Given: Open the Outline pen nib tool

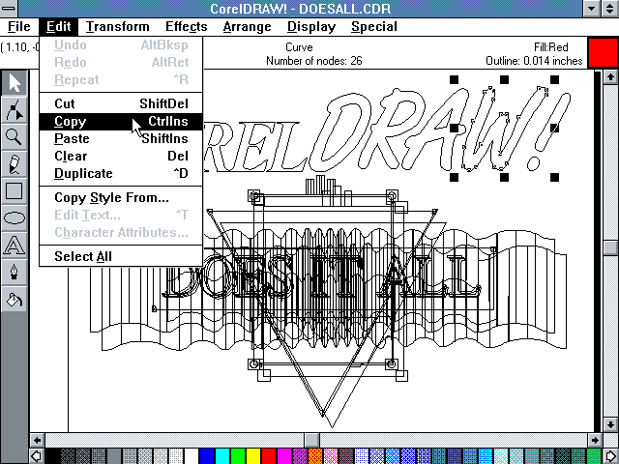Looking at the screenshot, I should [x=15, y=273].
